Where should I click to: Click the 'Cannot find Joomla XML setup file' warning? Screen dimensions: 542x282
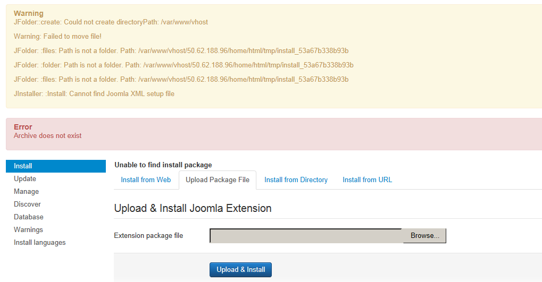click(94, 94)
